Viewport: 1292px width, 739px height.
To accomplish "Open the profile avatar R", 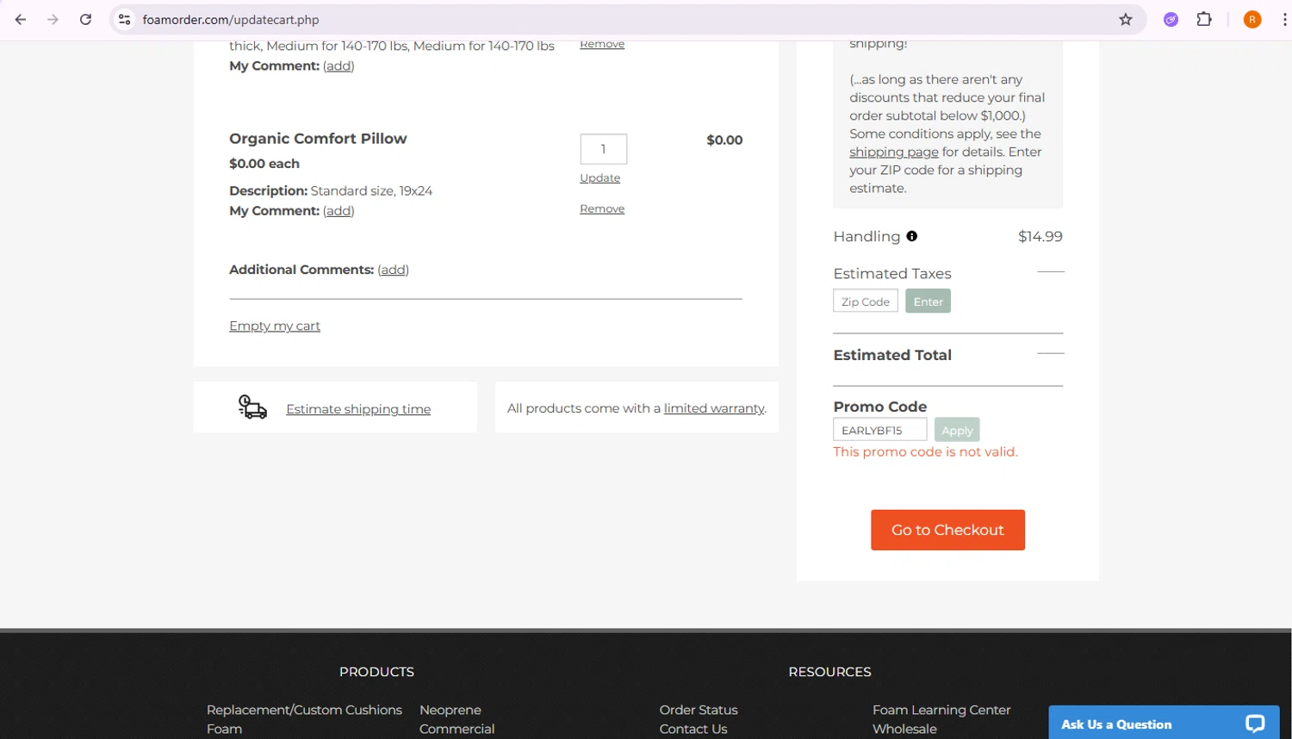I will (1252, 19).
